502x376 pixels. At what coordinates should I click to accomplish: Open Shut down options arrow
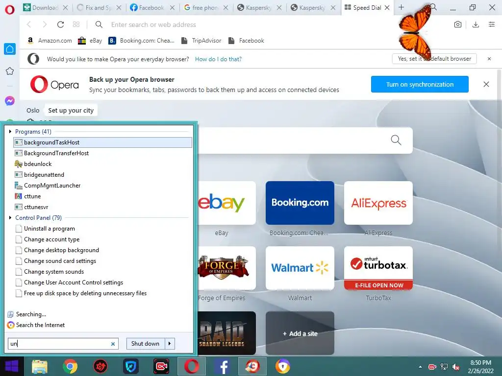tap(170, 344)
